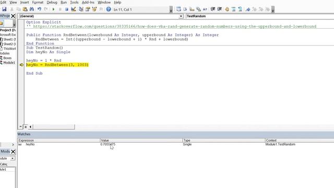The width and height of the screenshot is (334, 188).
Task: Click the Comment Block icon
Action: coord(234,9)
